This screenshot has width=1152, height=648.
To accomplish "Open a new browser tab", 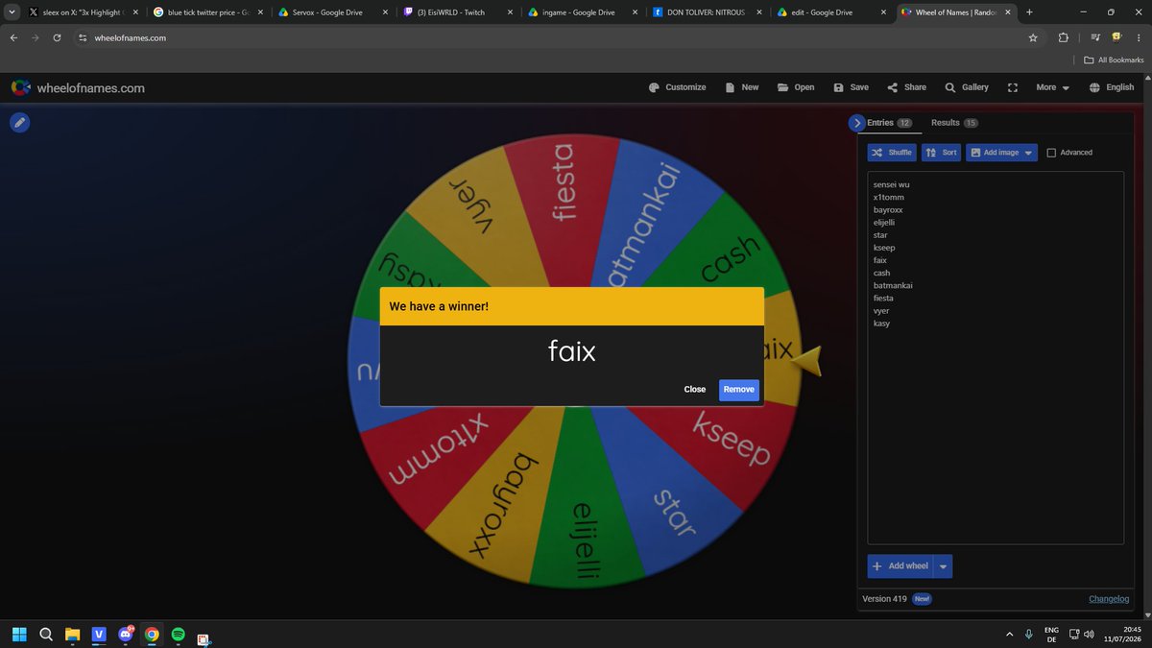I will [1029, 12].
